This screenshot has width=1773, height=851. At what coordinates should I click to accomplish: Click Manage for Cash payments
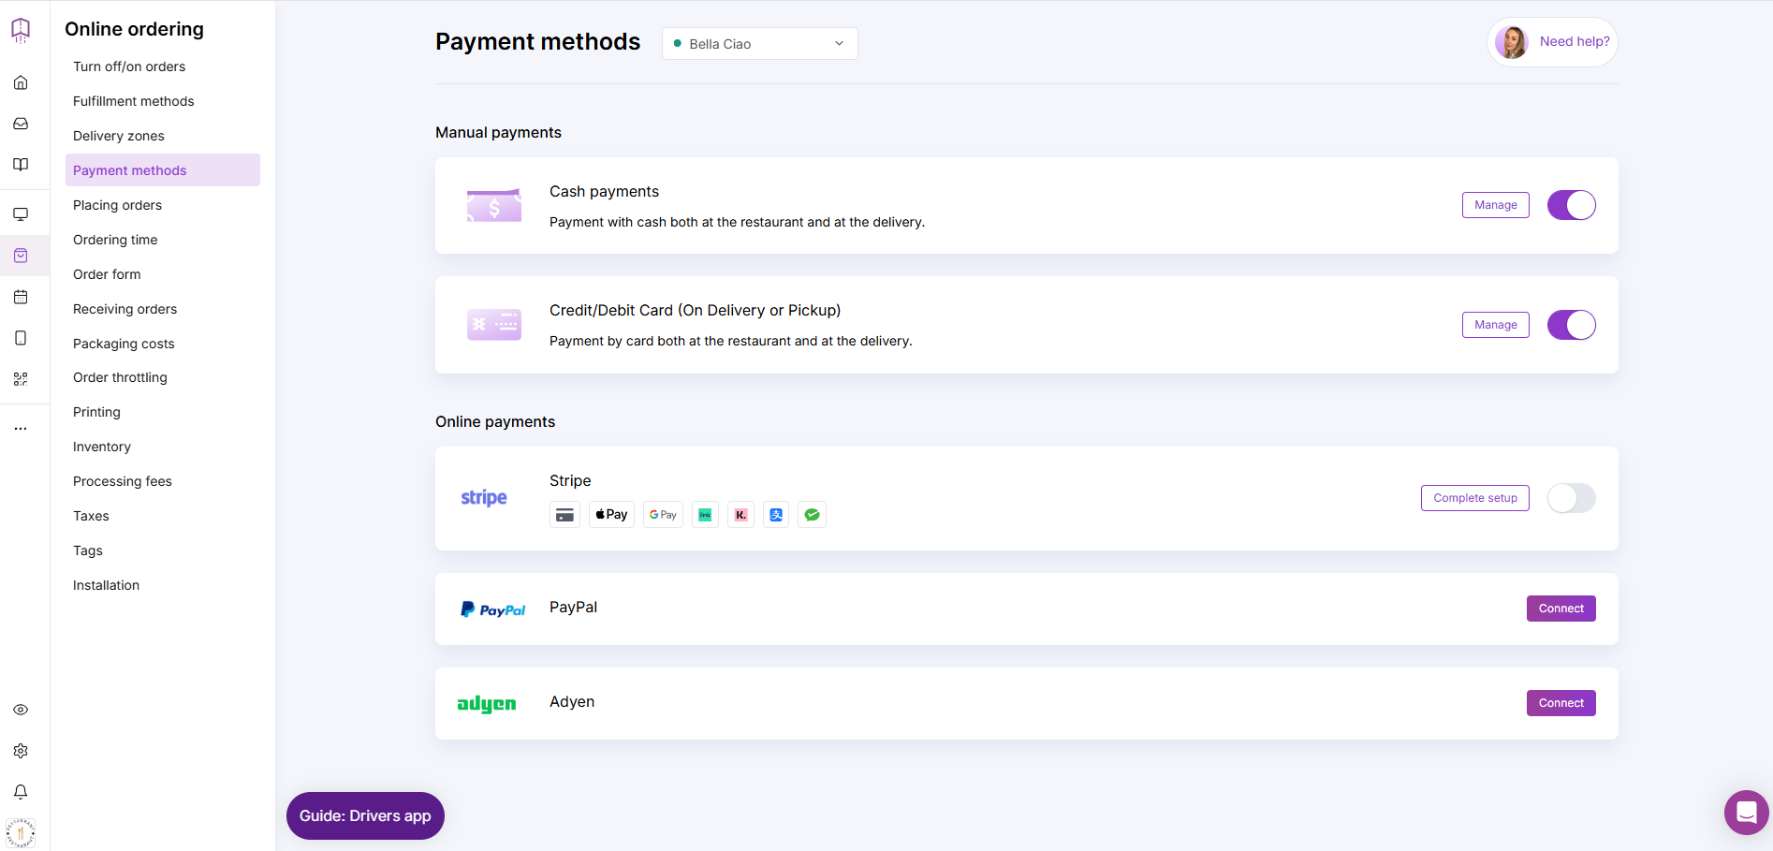(1495, 205)
